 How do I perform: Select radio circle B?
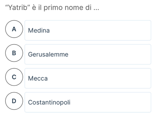click(x=14, y=53)
